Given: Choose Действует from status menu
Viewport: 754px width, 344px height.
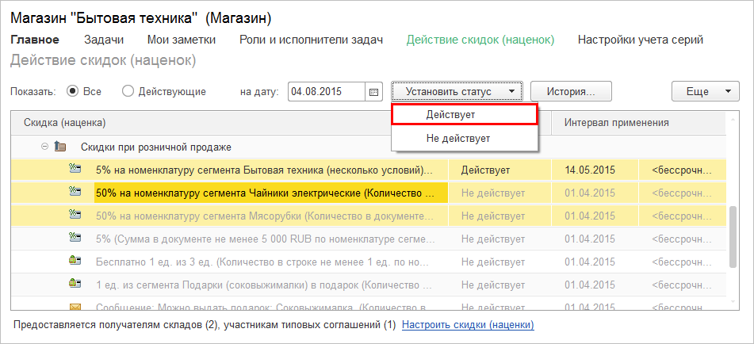Looking at the screenshot, I should pyautogui.click(x=465, y=115).
